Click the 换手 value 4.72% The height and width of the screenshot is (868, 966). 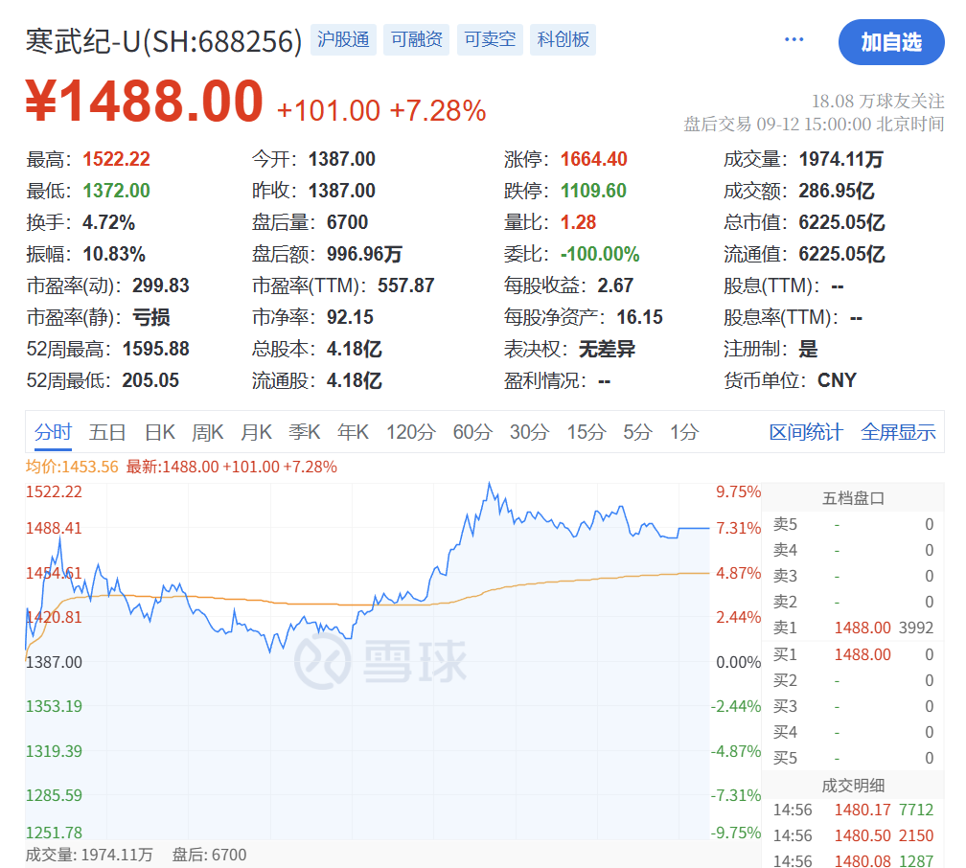pyautogui.click(x=108, y=222)
